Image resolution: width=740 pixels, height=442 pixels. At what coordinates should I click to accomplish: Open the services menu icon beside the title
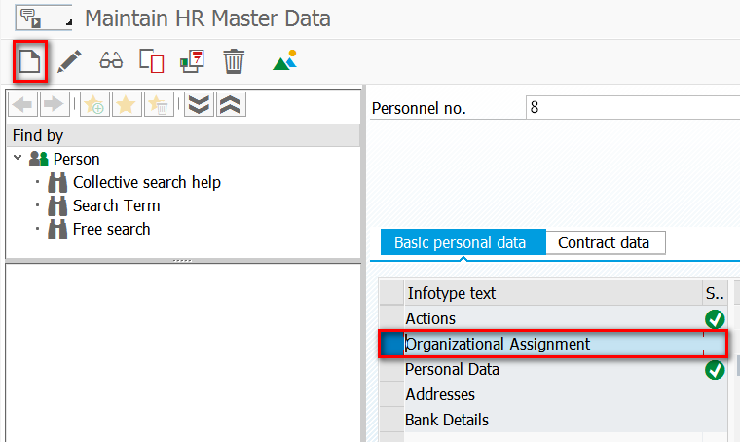point(44,18)
